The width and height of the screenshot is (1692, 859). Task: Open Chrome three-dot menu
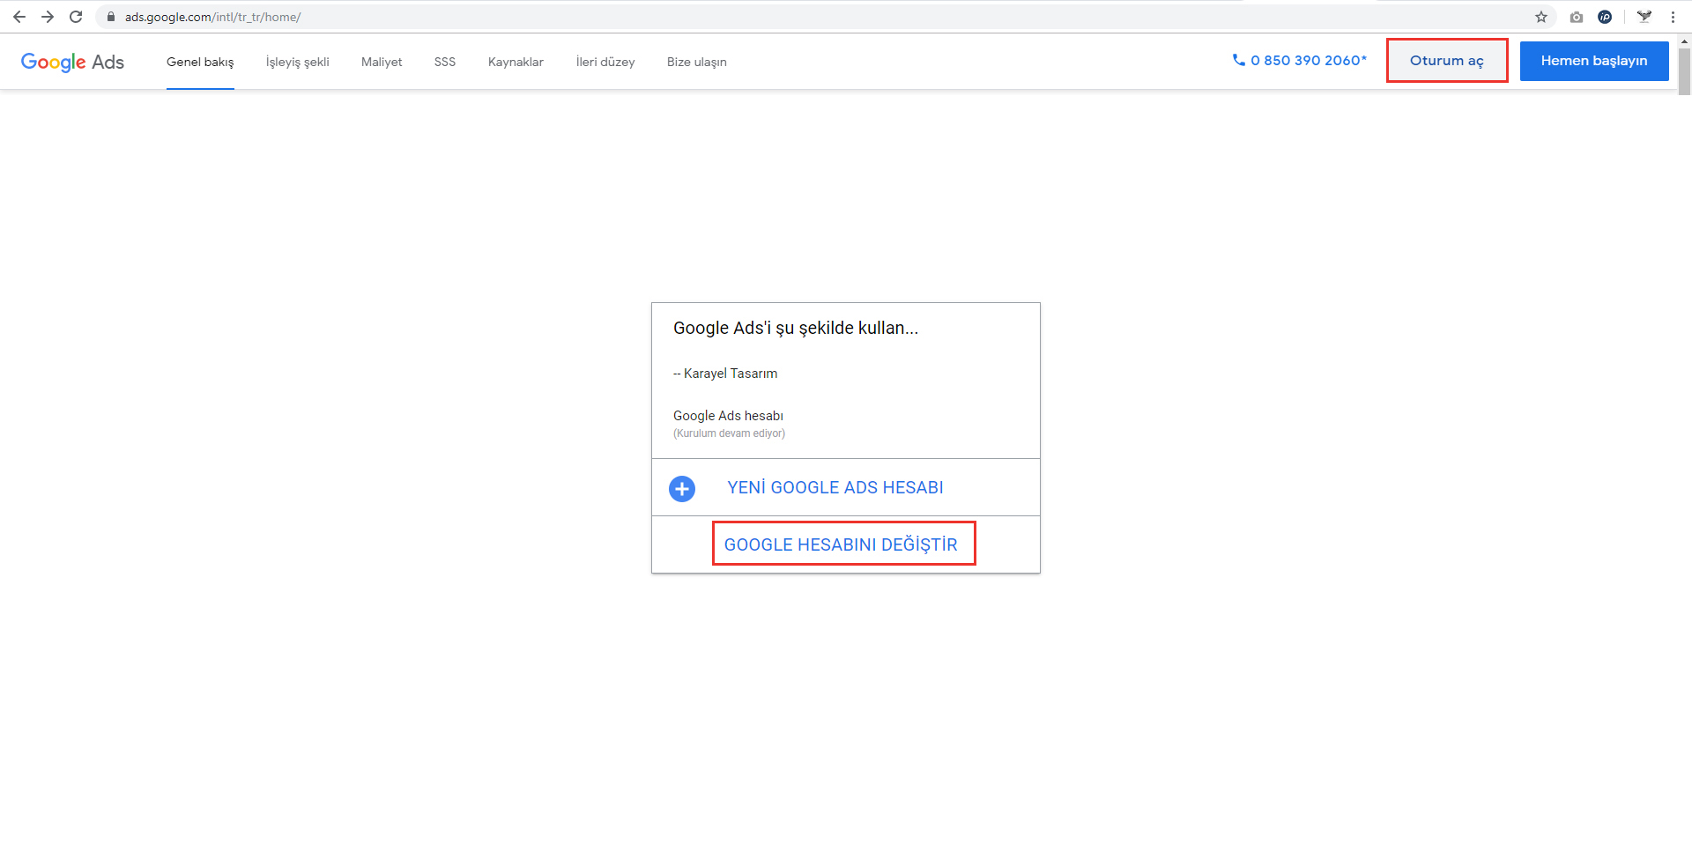coord(1673,17)
